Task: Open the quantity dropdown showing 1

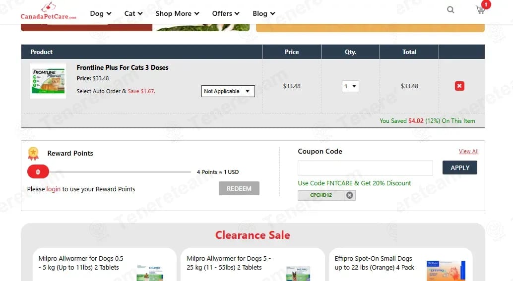Action: click(350, 86)
